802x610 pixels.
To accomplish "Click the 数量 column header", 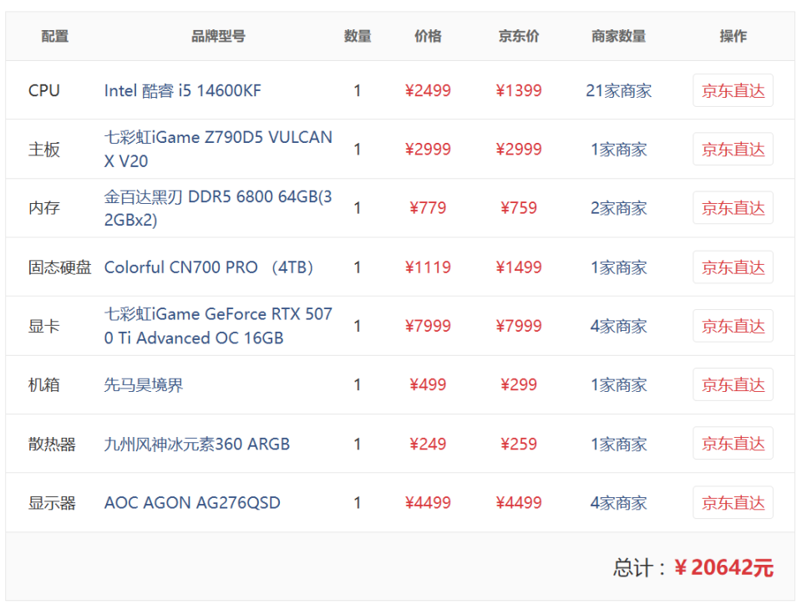I will point(358,36).
